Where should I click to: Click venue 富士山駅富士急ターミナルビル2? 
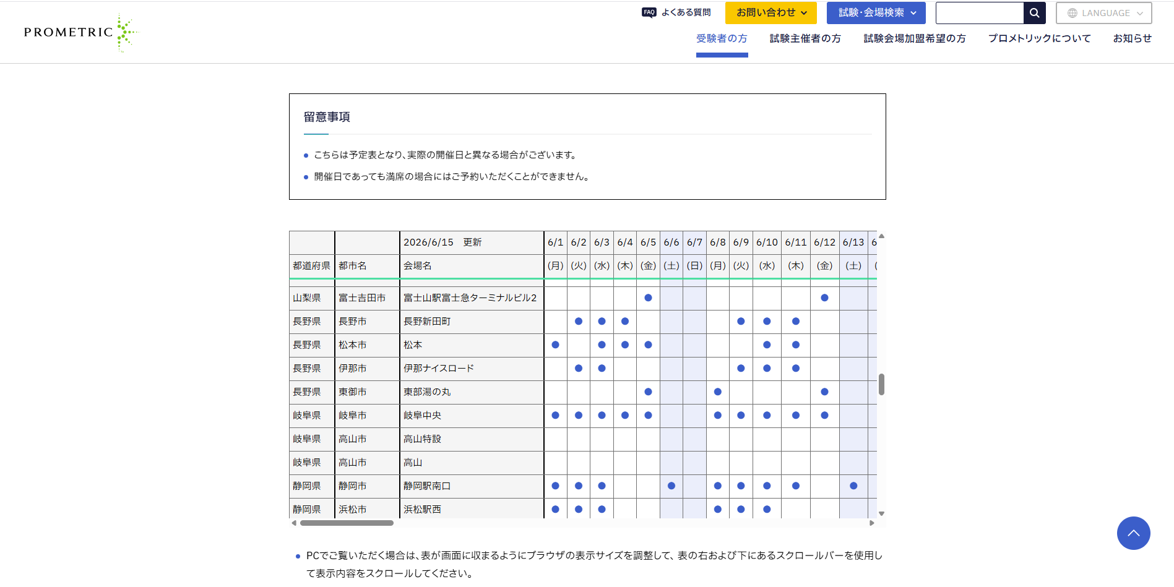point(470,298)
